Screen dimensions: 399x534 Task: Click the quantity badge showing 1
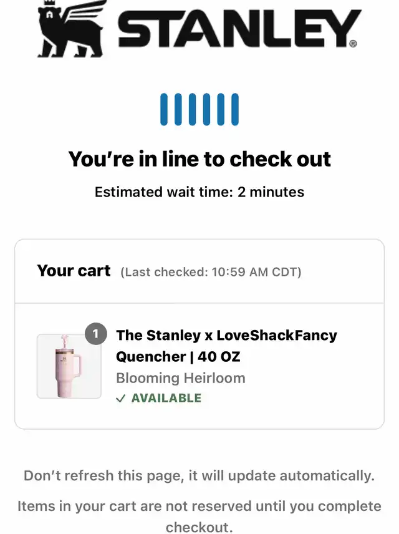point(95,334)
